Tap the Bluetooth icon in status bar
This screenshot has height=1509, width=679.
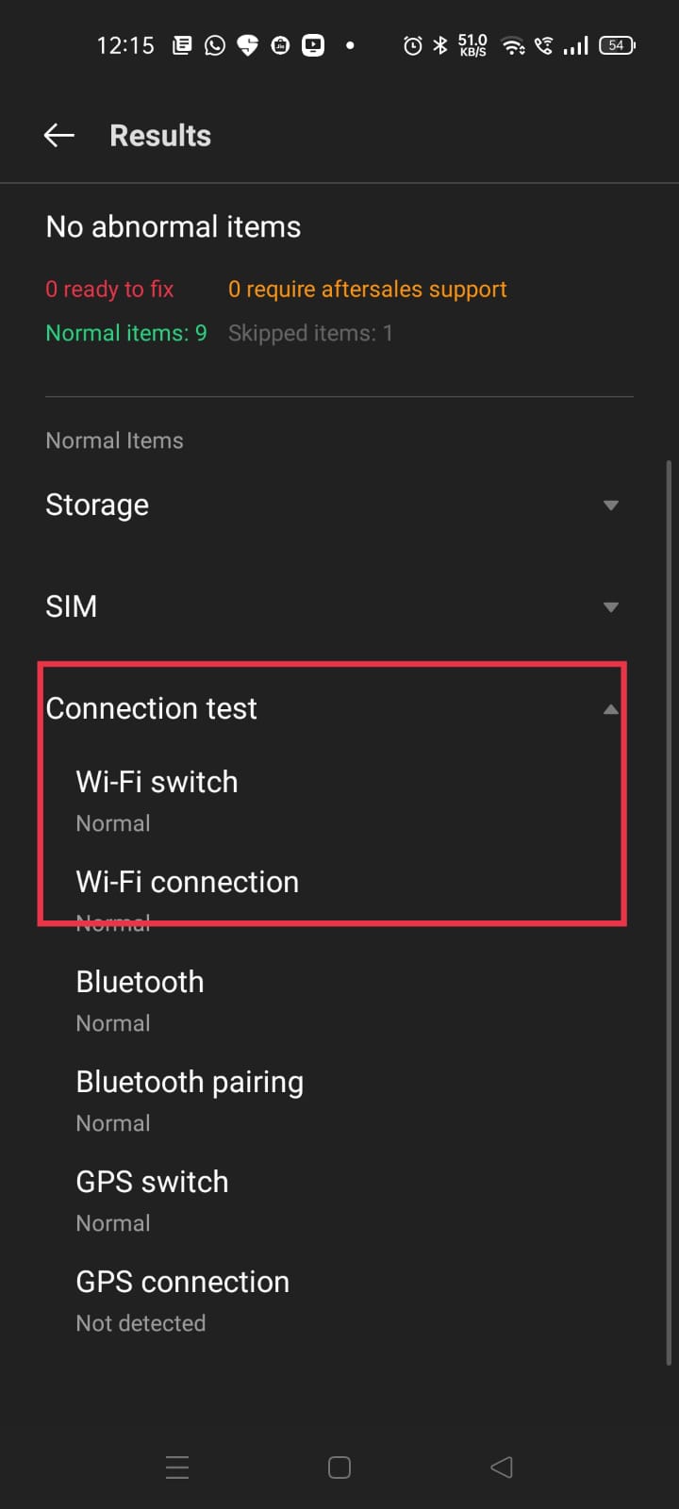point(439,45)
